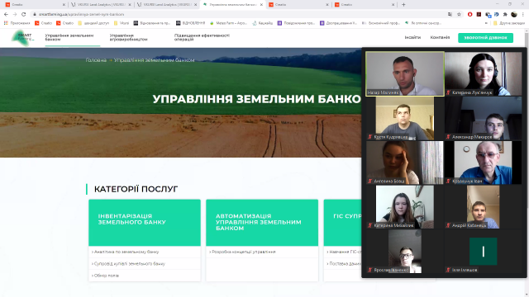Click the Smart Farming logo

[x=23, y=37]
